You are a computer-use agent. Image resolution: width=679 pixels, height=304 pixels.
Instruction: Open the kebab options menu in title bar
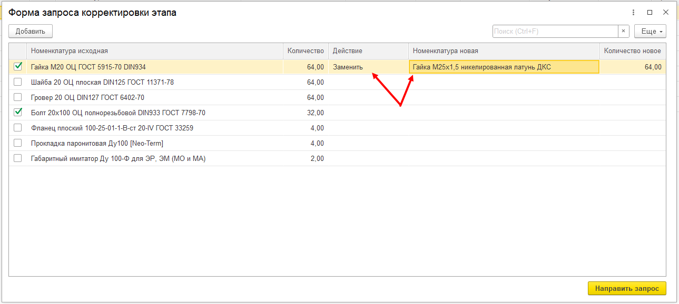[633, 13]
